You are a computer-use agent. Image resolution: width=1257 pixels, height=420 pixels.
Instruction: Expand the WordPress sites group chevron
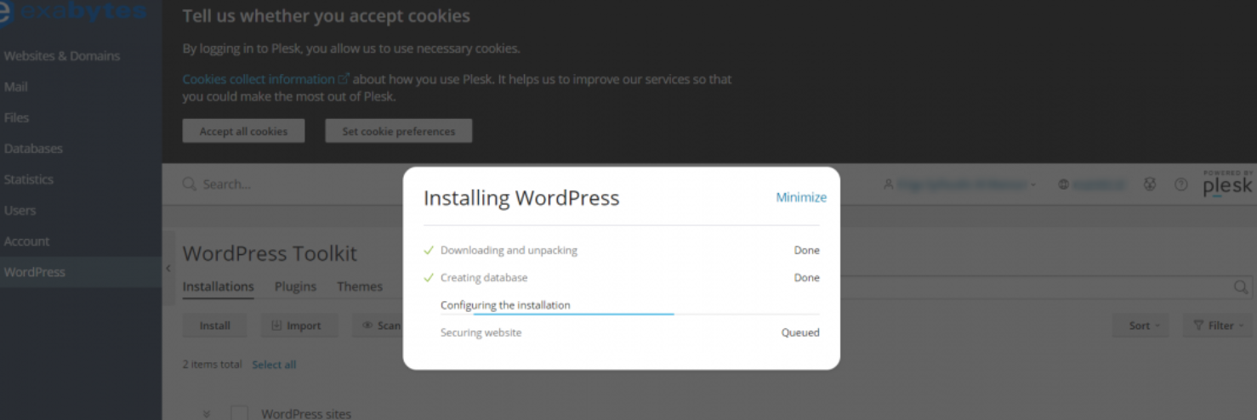pyautogui.click(x=207, y=414)
